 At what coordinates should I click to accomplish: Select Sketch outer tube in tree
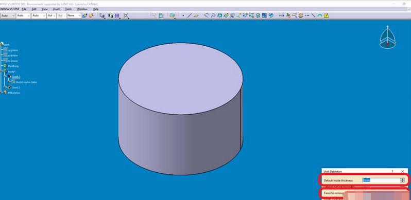coord(26,82)
